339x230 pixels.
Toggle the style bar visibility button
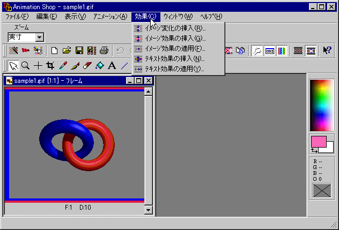(269, 51)
